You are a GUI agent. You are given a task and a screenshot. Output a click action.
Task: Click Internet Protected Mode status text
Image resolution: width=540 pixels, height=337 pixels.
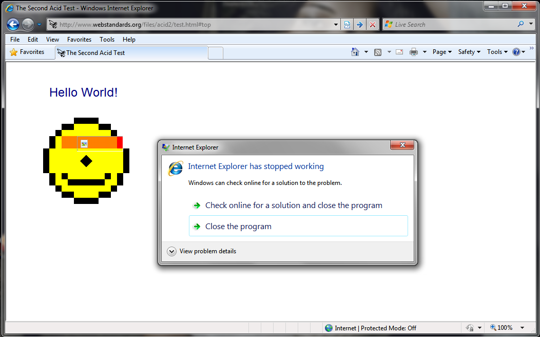pos(375,328)
